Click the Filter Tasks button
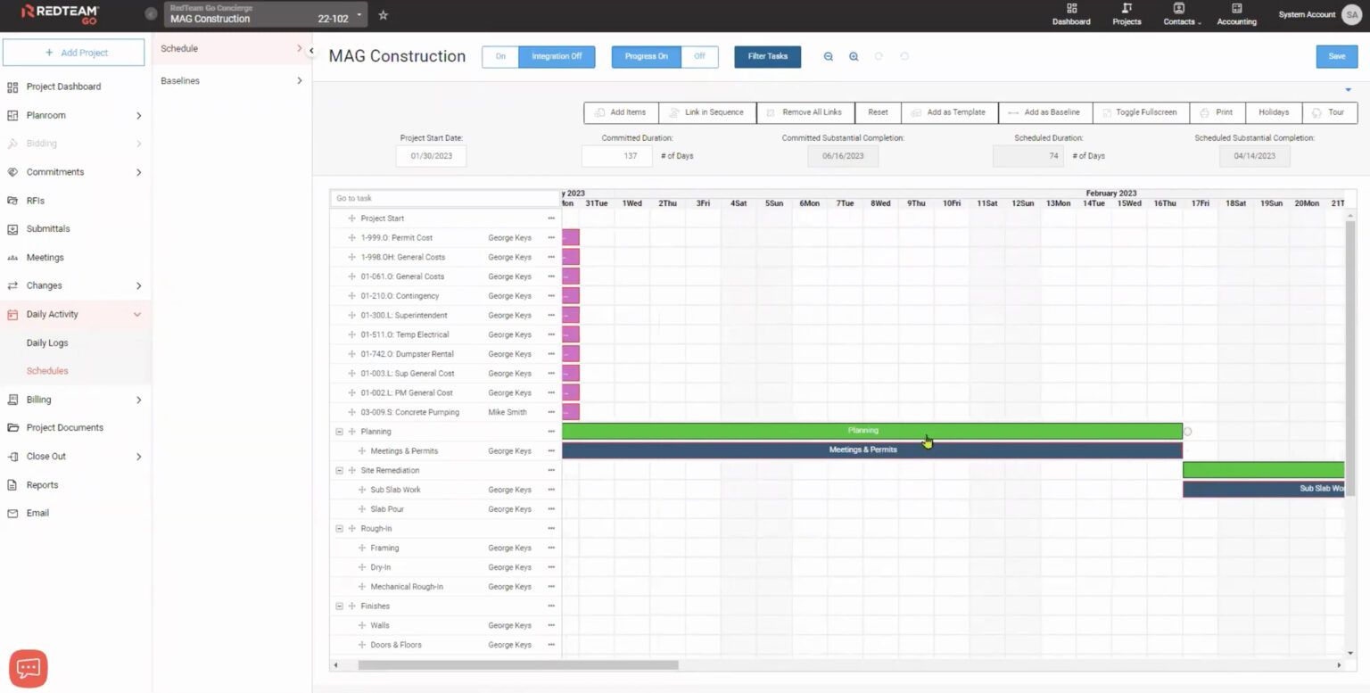 click(766, 55)
